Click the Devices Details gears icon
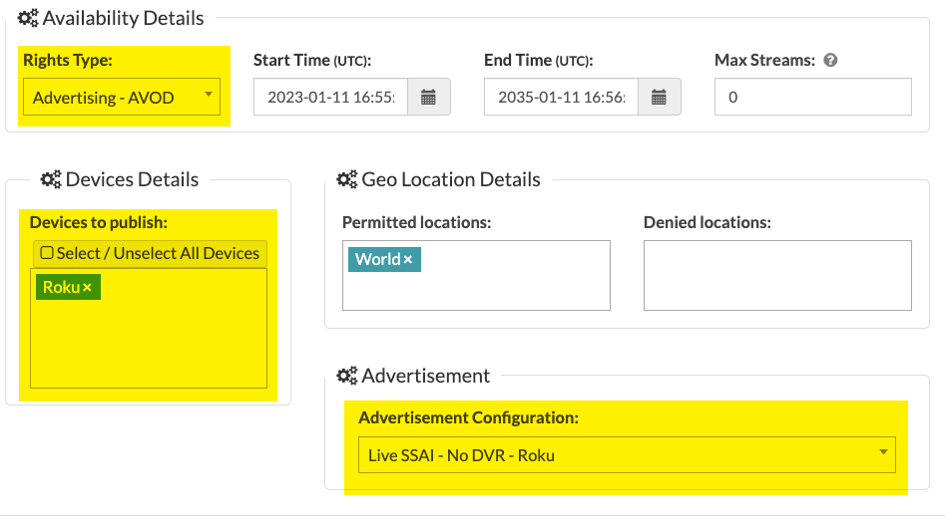The height and width of the screenshot is (530, 945). [51, 179]
